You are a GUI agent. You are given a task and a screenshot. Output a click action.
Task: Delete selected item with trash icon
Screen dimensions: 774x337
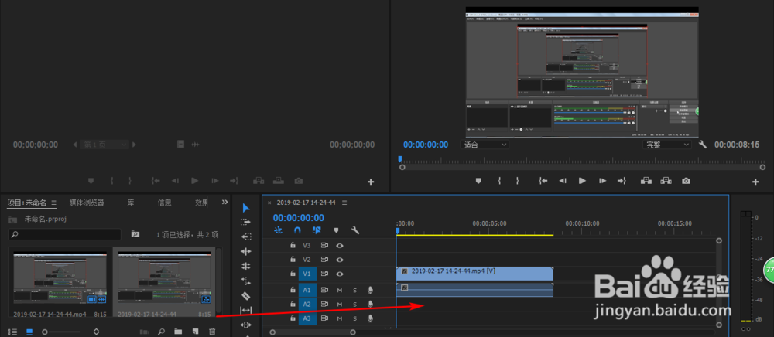point(212,332)
